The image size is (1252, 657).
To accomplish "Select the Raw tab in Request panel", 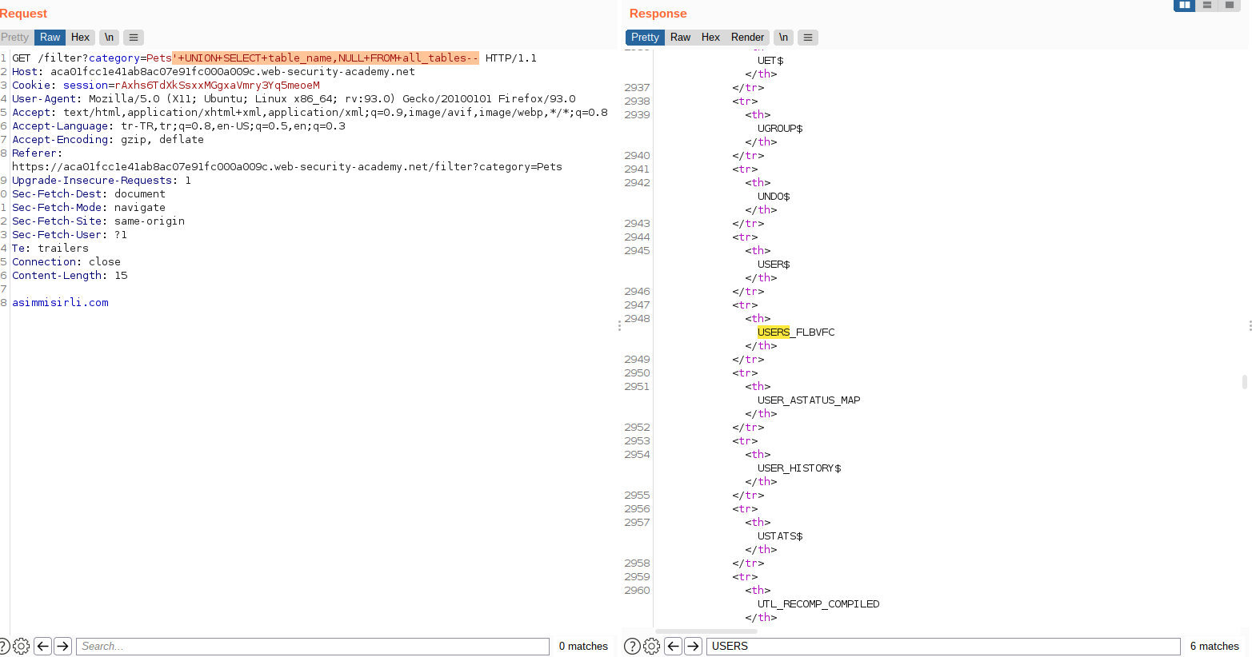I will [50, 38].
